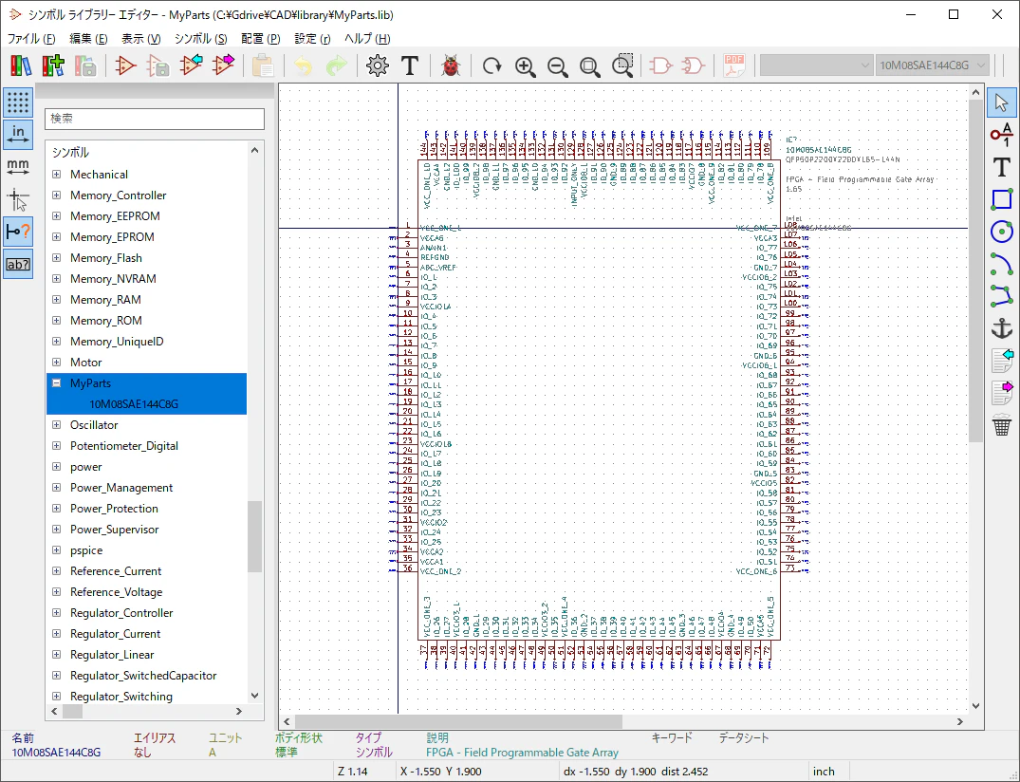Screen dimensions: 1020x782
Task: Open the library manager books icon
Action: [x=21, y=65]
